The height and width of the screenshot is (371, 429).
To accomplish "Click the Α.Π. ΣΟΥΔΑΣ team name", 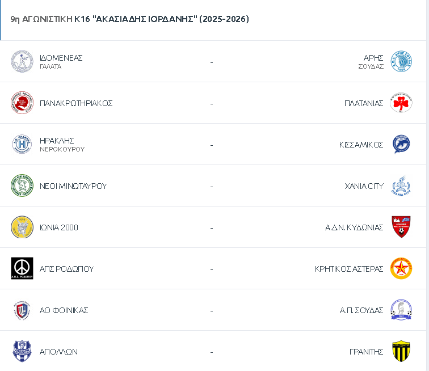I will click(x=361, y=310).
